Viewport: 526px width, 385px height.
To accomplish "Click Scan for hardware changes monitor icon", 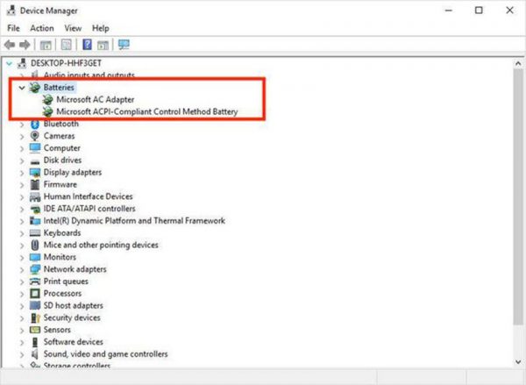I will pos(124,45).
